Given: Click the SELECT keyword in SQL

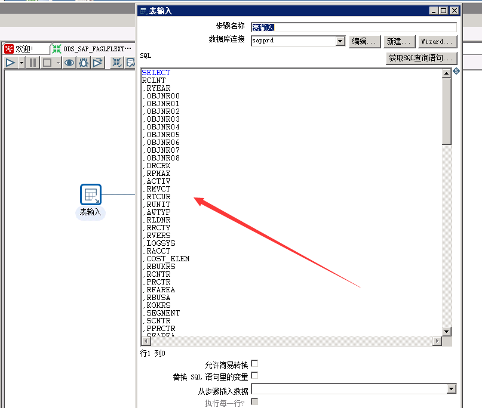Looking at the screenshot, I should pos(156,72).
